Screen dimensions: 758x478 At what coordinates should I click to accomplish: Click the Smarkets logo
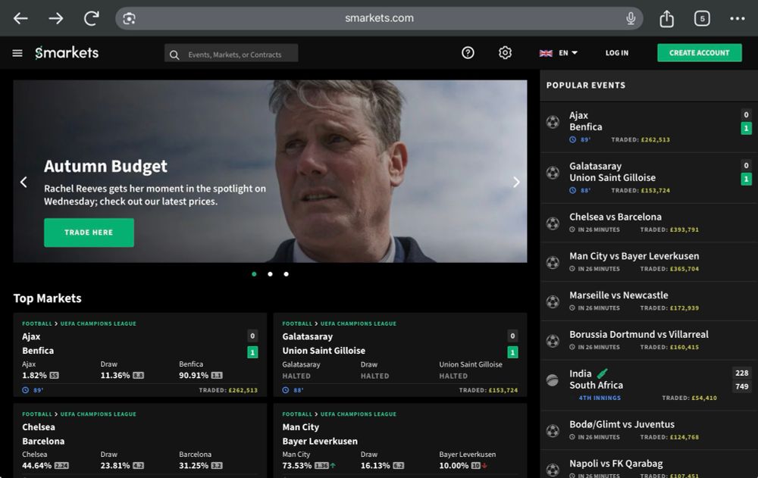(x=67, y=52)
